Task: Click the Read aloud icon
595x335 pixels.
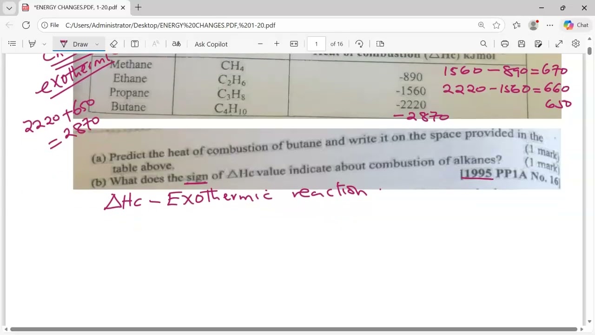Action: pyautogui.click(x=156, y=44)
